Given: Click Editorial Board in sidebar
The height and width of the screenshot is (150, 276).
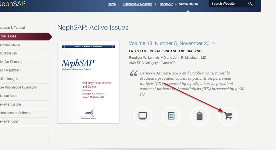Looking at the screenshot, I should 9,96.
